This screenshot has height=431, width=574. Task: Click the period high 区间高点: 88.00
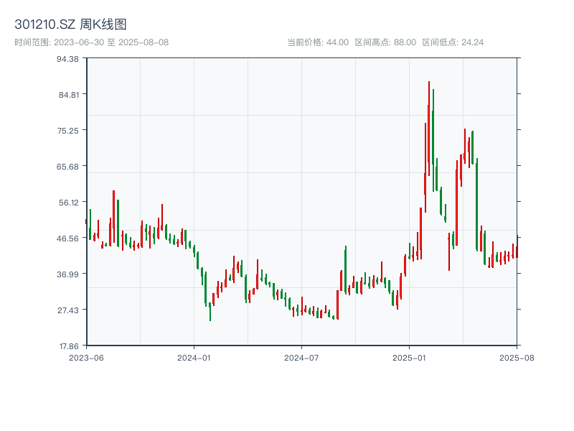pyautogui.click(x=385, y=42)
